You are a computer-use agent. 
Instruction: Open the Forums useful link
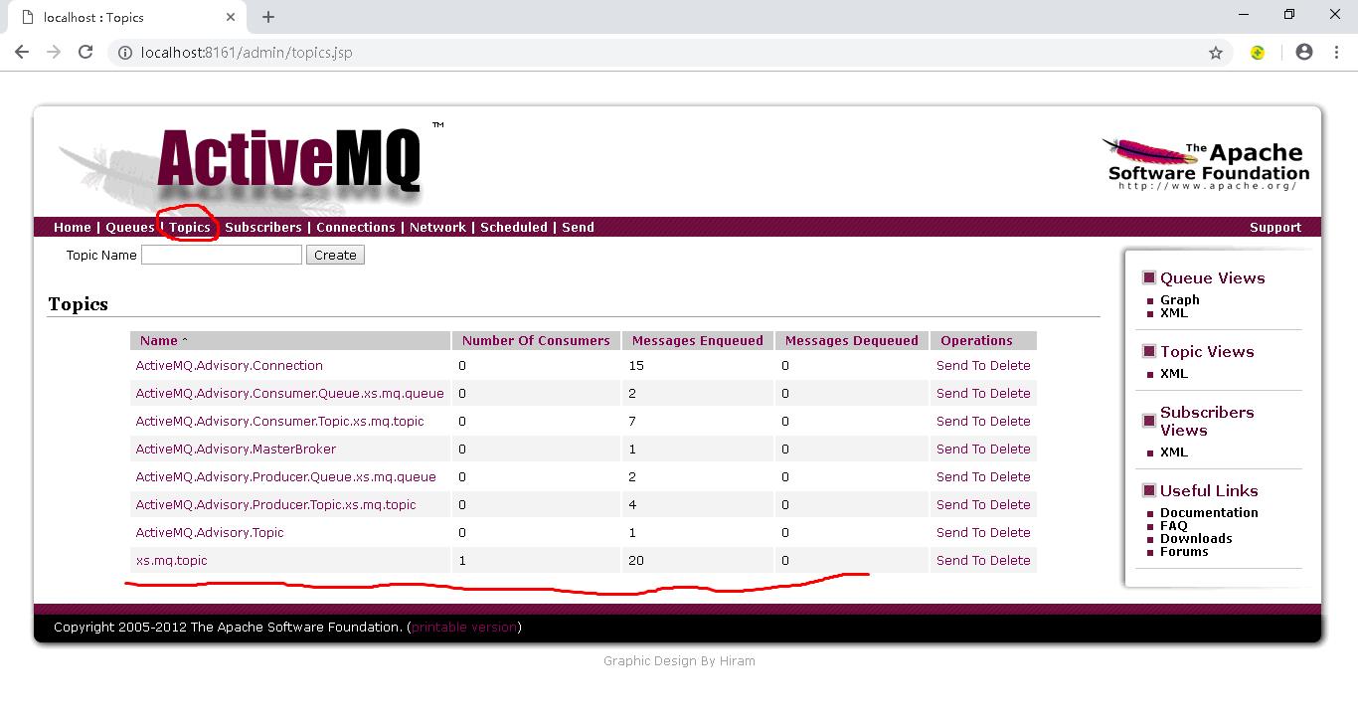1184,551
